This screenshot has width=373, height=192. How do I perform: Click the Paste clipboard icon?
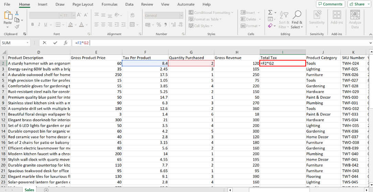[x=8, y=16]
